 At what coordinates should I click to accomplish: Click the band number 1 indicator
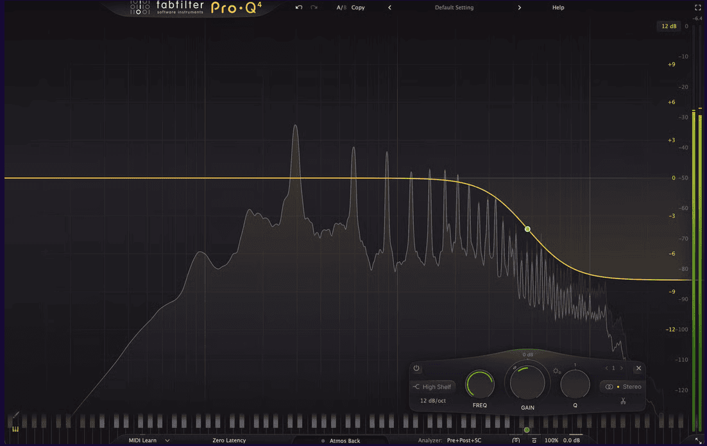coord(613,368)
